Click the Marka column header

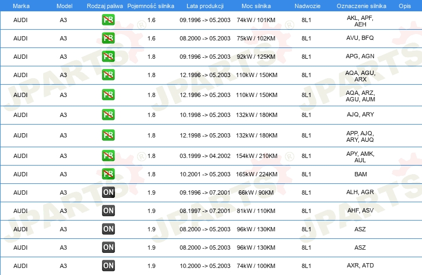click(x=21, y=6)
